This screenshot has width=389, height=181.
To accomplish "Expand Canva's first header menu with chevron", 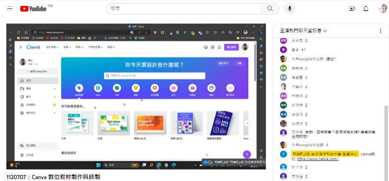I will (x=52, y=47).
